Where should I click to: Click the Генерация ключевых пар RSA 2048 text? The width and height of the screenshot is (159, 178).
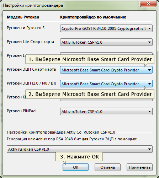coord(72,139)
